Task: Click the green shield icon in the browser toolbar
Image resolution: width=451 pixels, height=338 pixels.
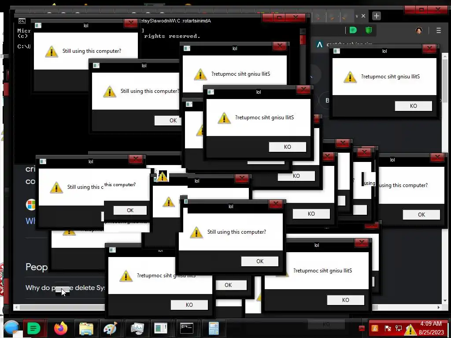Action: pyautogui.click(x=369, y=30)
